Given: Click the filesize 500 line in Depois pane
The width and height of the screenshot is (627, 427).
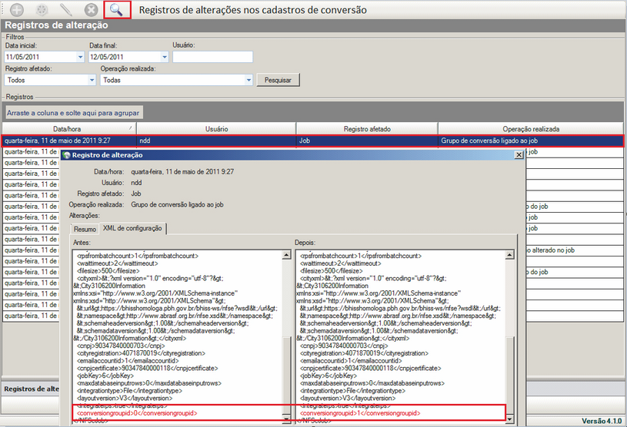Looking at the screenshot, I should [x=331, y=271].
